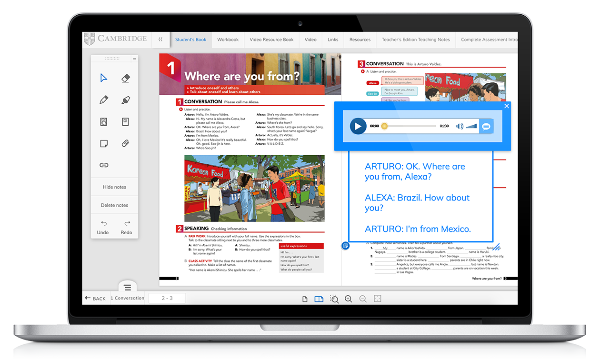This screenshot has height=360, width=600.
Task: Zoom in using the plus magnifier
Action: point(349,299)
